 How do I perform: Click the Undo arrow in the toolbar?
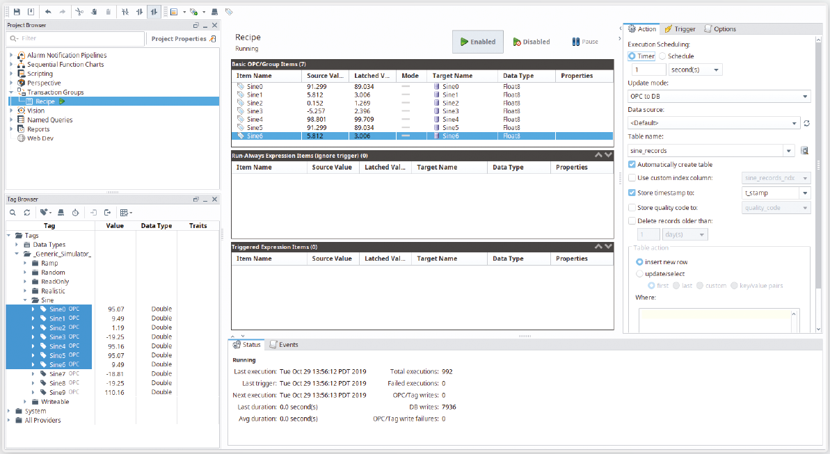tap(48, 12)
